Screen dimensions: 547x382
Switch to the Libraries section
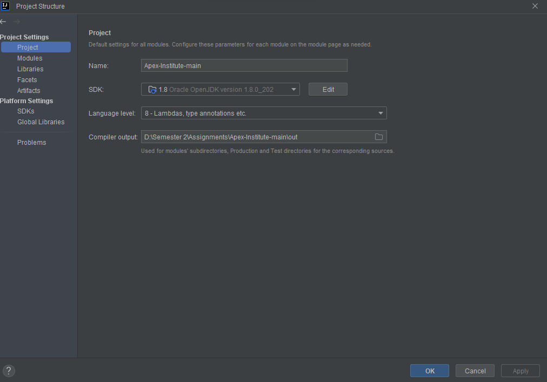coord(30,69)
